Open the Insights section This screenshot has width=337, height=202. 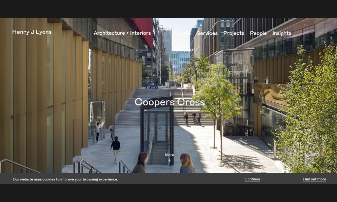pyautogui.click(x=282, y=33)
